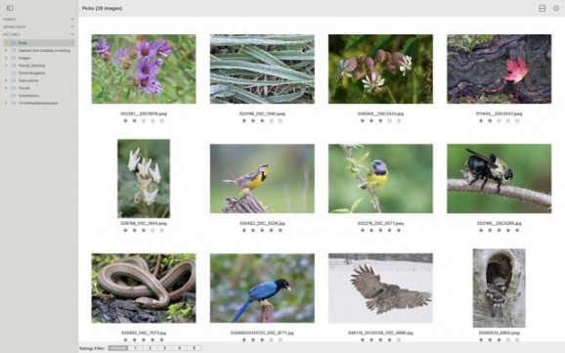Click folder icon beside Picks in sidebar
The image size is (565, 353).
pyautogui.click(x=14, y=43)
